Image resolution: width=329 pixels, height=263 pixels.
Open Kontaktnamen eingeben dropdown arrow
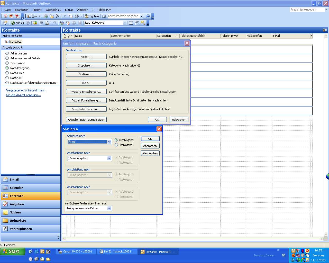141,16
